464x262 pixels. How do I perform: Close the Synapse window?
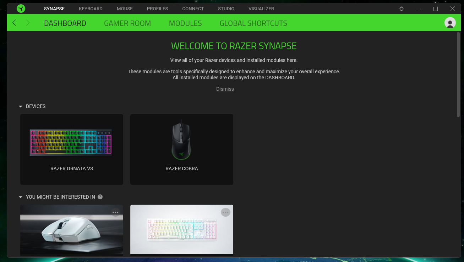(453, 9)
